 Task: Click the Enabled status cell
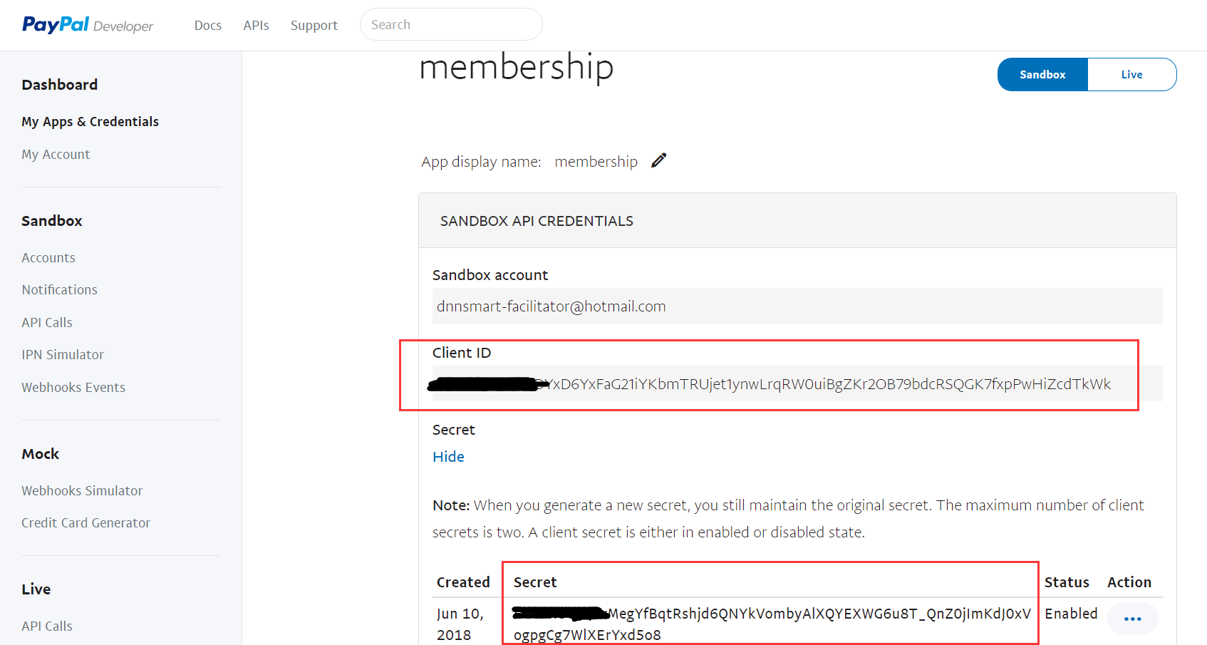[1071, 614]
